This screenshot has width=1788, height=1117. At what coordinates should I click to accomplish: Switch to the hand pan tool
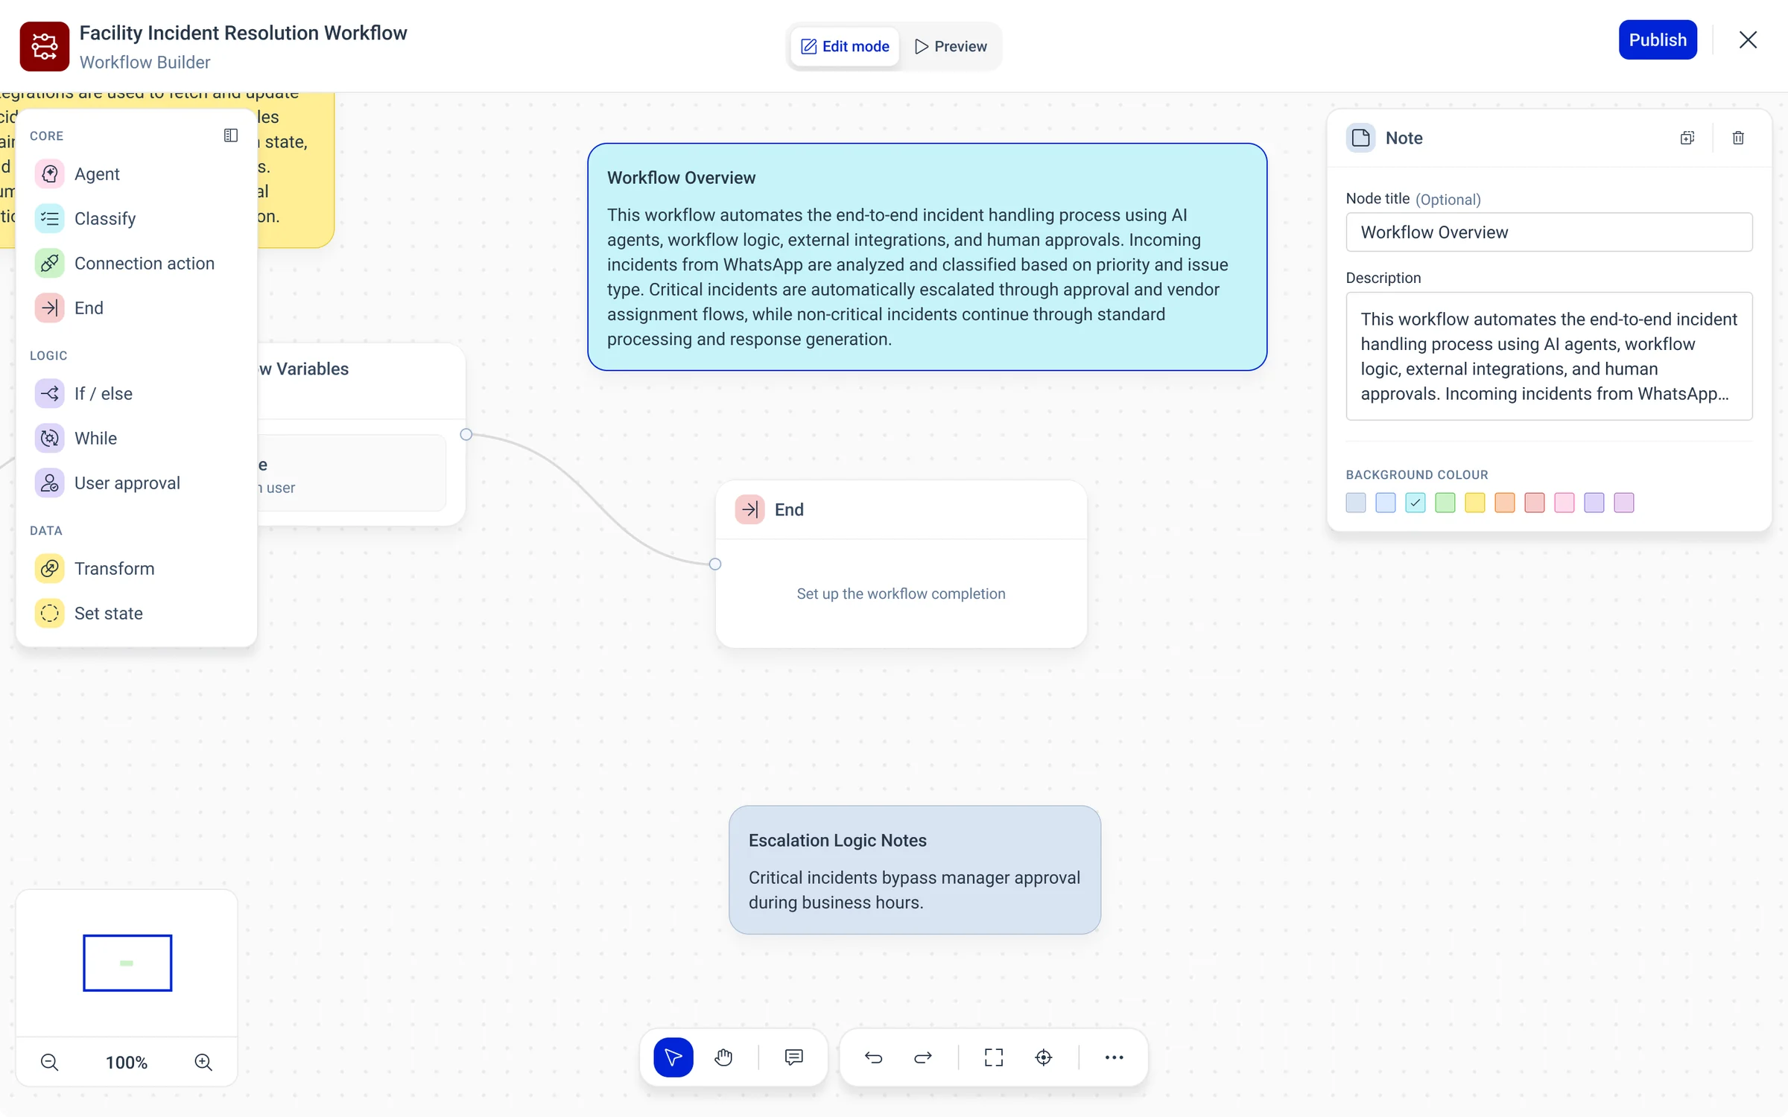[723, 1057]
